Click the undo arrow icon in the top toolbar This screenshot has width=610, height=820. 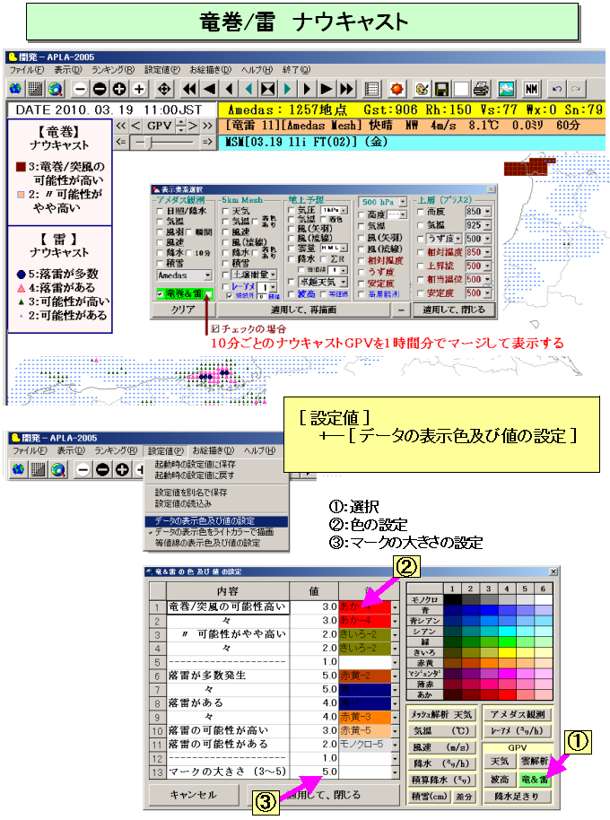(558, 89)
